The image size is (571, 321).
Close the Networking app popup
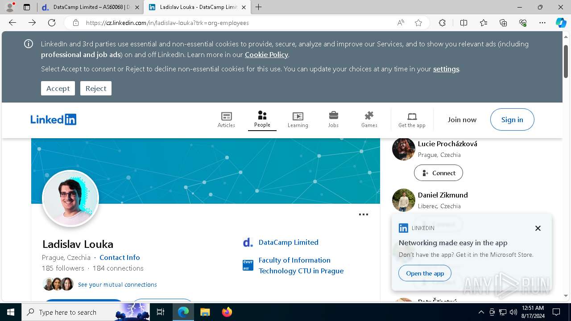pyautogui.click(x=538, y=228)
